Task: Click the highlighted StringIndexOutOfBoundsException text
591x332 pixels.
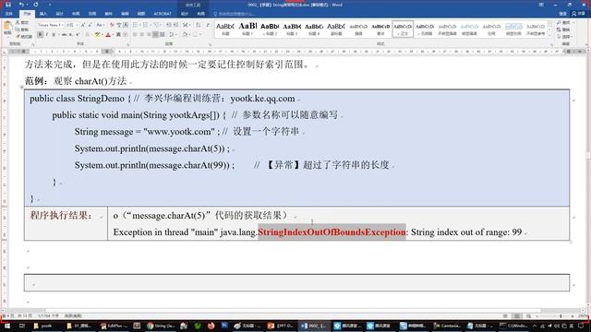Action: point(332,231)
